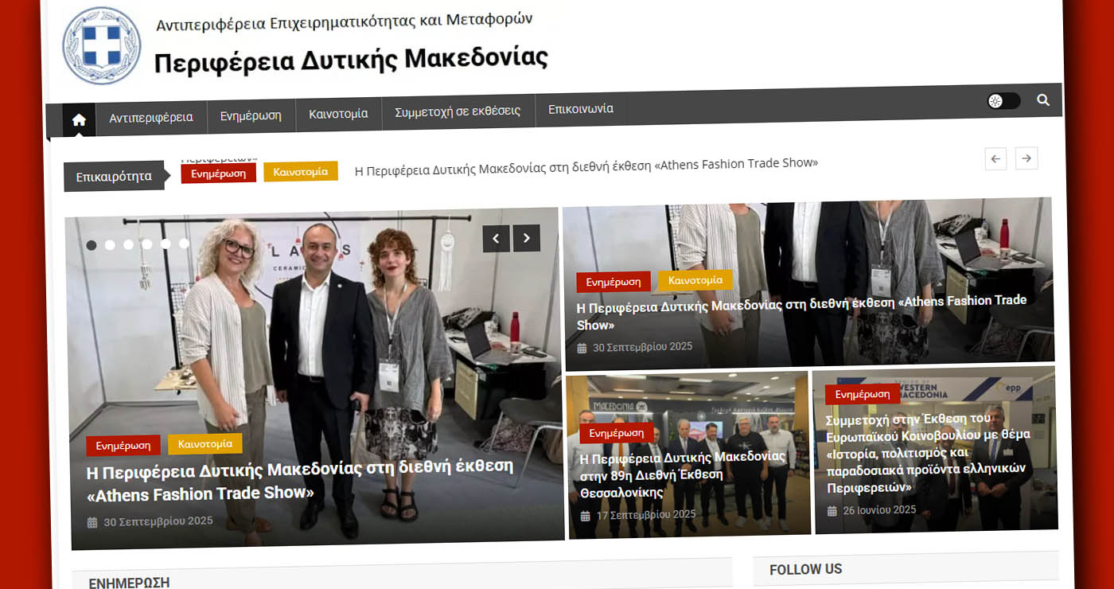The image size is (1114, 589).
Task: Go to previous slide in slider
Action: click(x=497, y=238)
